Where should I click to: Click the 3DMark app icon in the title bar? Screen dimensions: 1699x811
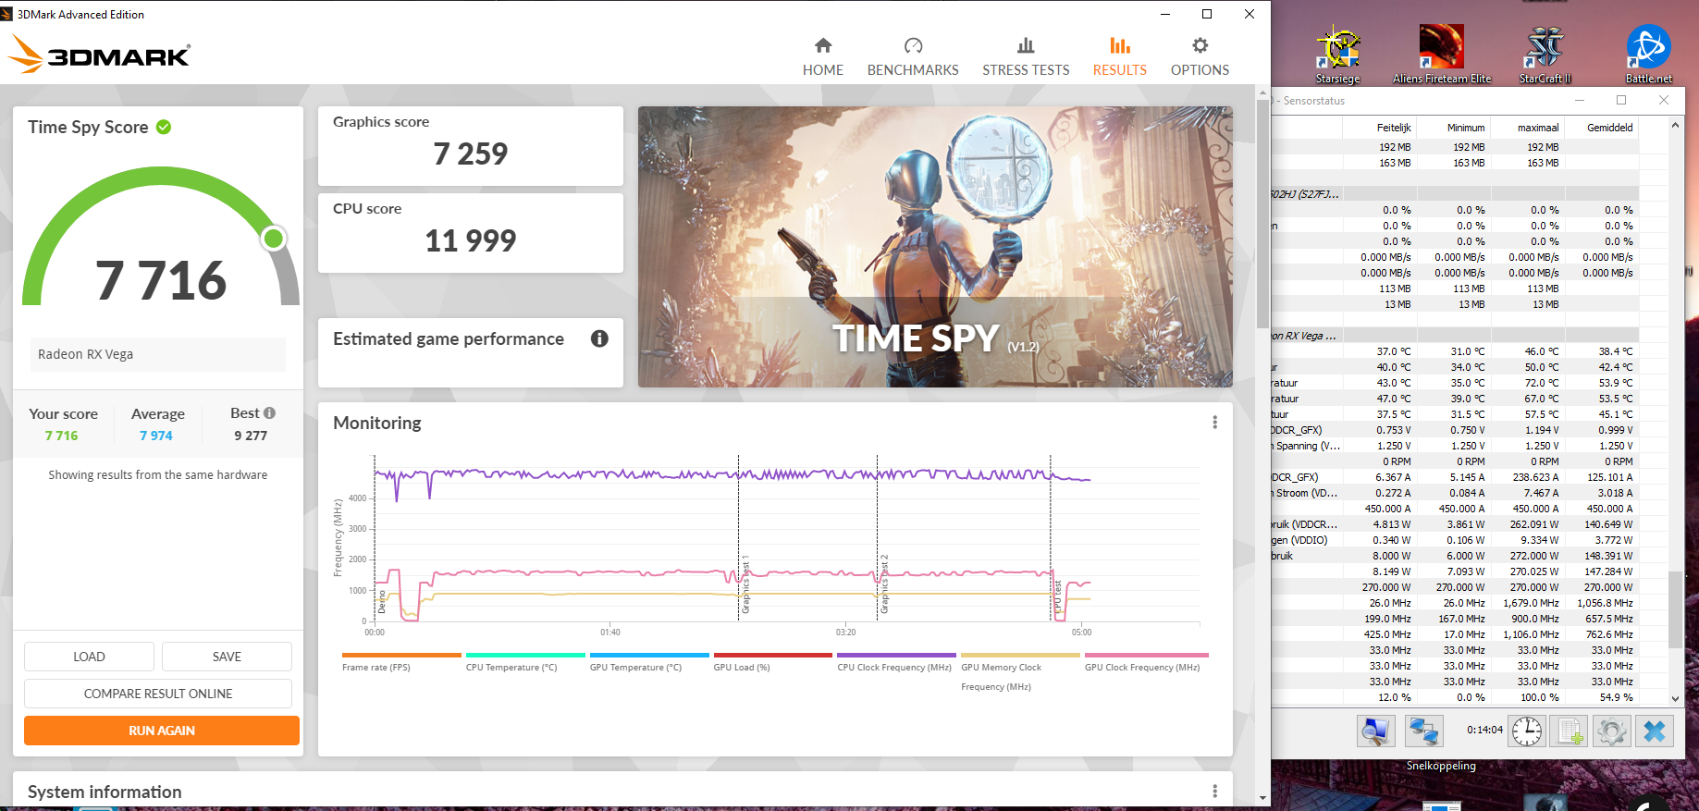[x=6, y=14]
